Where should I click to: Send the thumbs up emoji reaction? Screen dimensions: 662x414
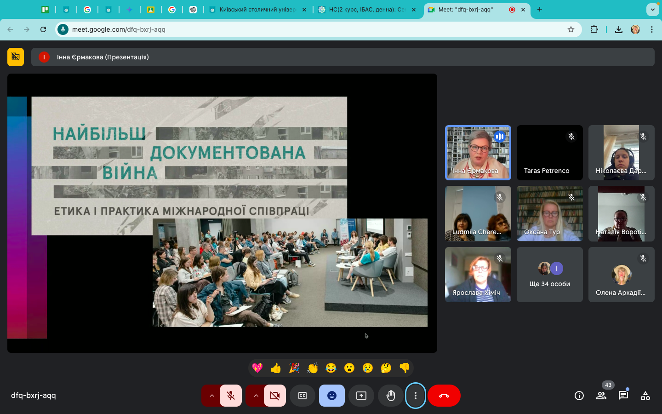[x=276, y=368]
